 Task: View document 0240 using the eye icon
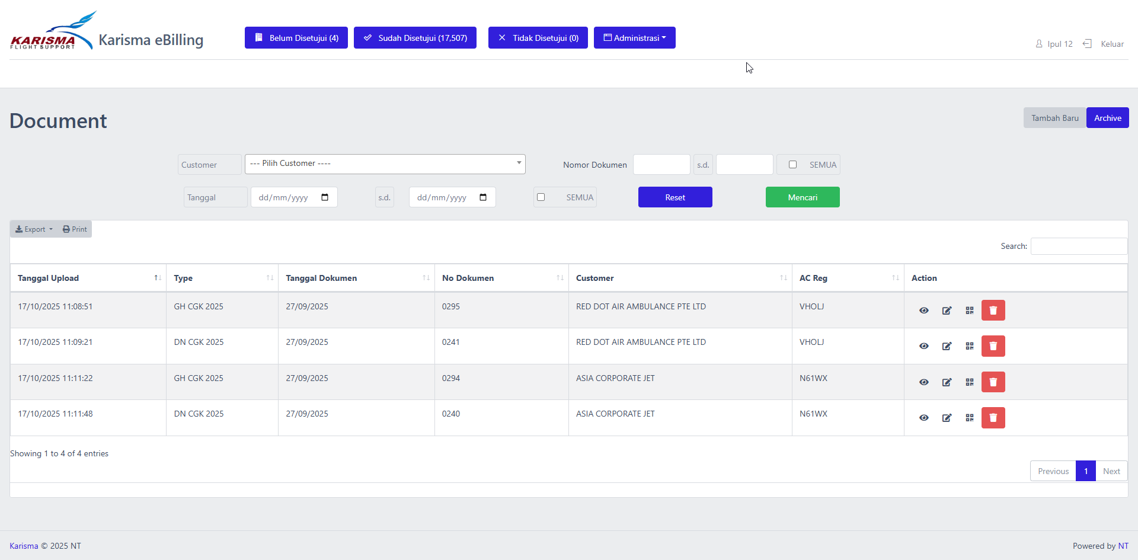(923, 418)
